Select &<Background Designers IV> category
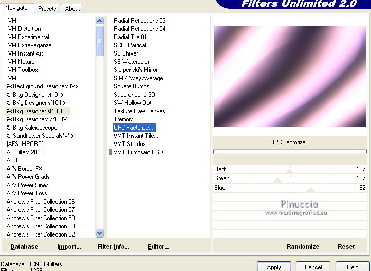 42,86
